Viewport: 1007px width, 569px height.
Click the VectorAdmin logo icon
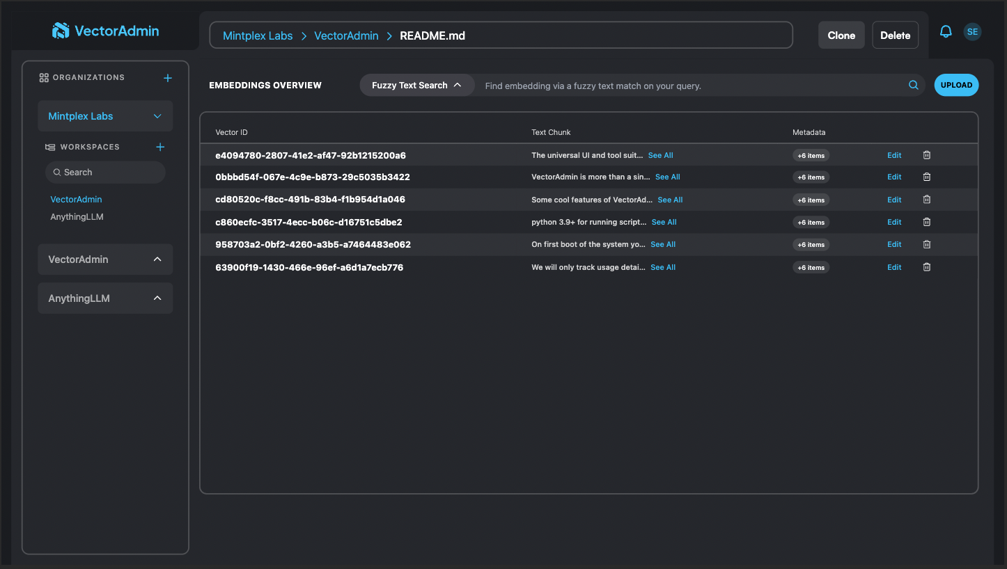[x=61, y=31]
